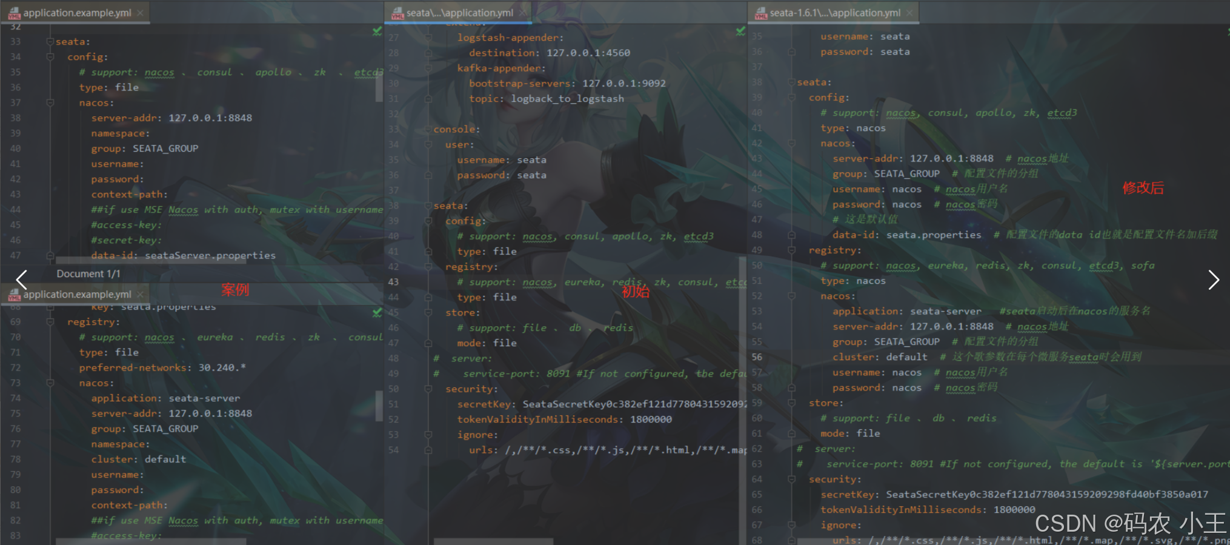Image resolution: width=1230 pixels, height=545 pixels.
Task: Click line 'topic: logback_to_logstash'
Action: pyautogui.click(x=547, y=99)
